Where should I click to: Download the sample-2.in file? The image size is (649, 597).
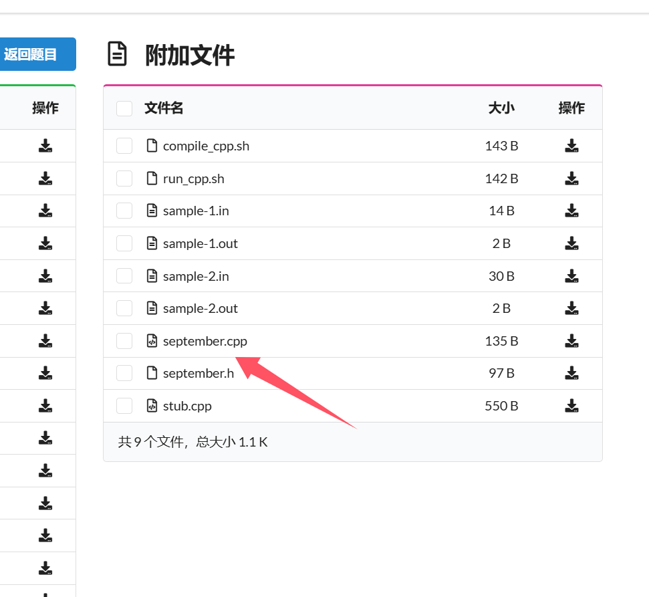(571, 276)
